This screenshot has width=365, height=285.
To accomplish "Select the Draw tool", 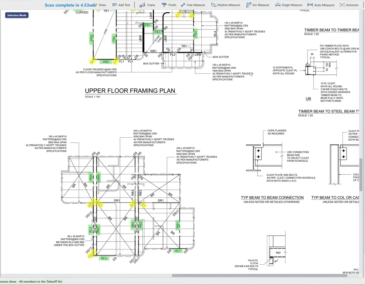I will coord(100,5).
